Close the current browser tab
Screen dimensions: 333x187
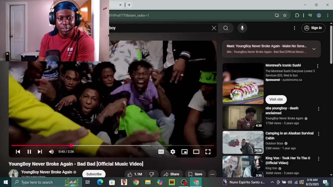click(120, 5)
